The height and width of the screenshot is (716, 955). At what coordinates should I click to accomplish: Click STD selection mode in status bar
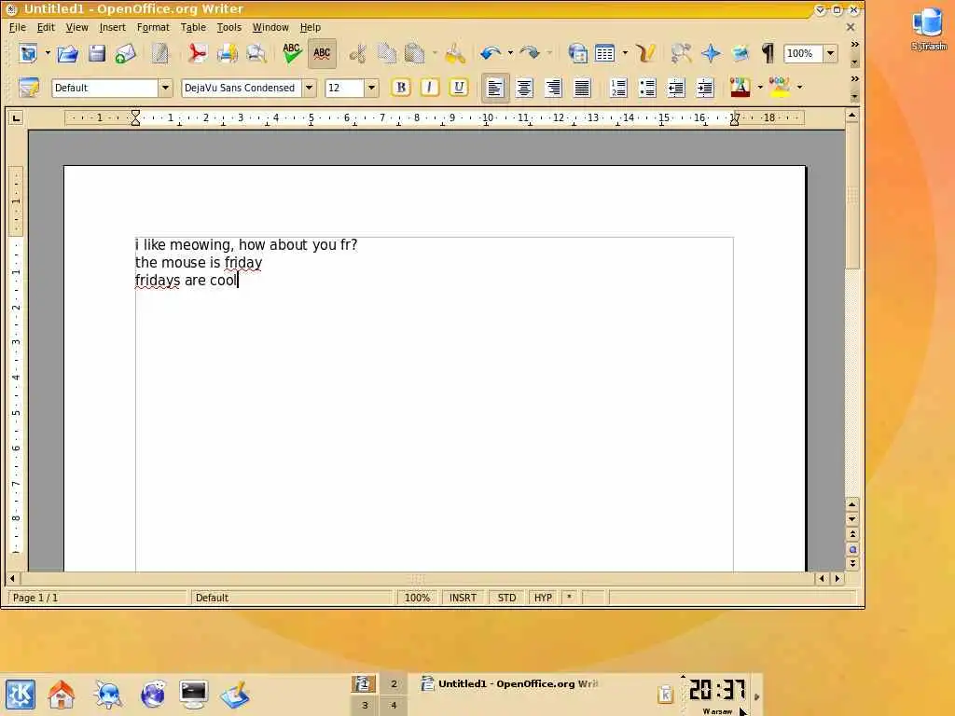[x=506, y=598]
